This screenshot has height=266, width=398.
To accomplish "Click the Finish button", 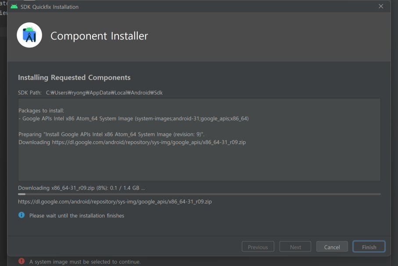I will coord(369,247).
